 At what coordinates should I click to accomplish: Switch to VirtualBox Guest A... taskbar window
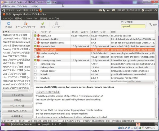pos(21,124)
